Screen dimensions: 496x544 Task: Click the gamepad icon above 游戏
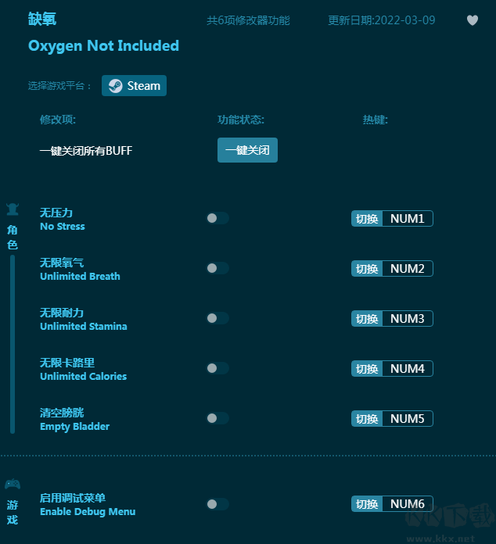[13, 484]
